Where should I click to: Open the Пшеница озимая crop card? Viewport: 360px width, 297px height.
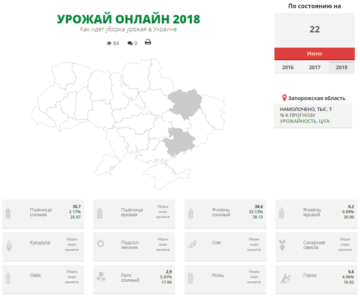pyautogui.click(x=43, y=214)
